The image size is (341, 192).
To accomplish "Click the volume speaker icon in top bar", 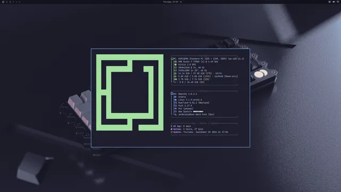I will (x=334, y=2).
